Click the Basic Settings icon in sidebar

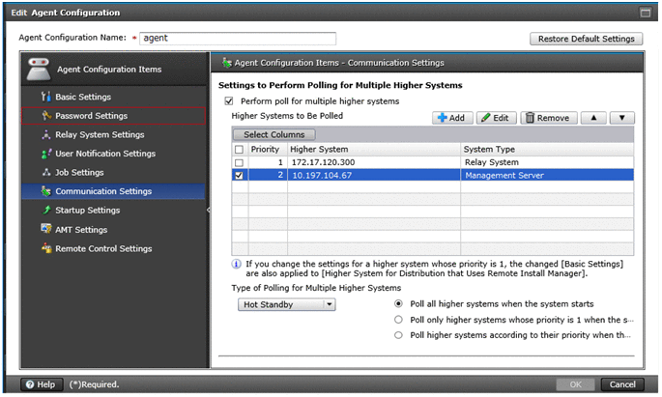click(x=45, y=98)
